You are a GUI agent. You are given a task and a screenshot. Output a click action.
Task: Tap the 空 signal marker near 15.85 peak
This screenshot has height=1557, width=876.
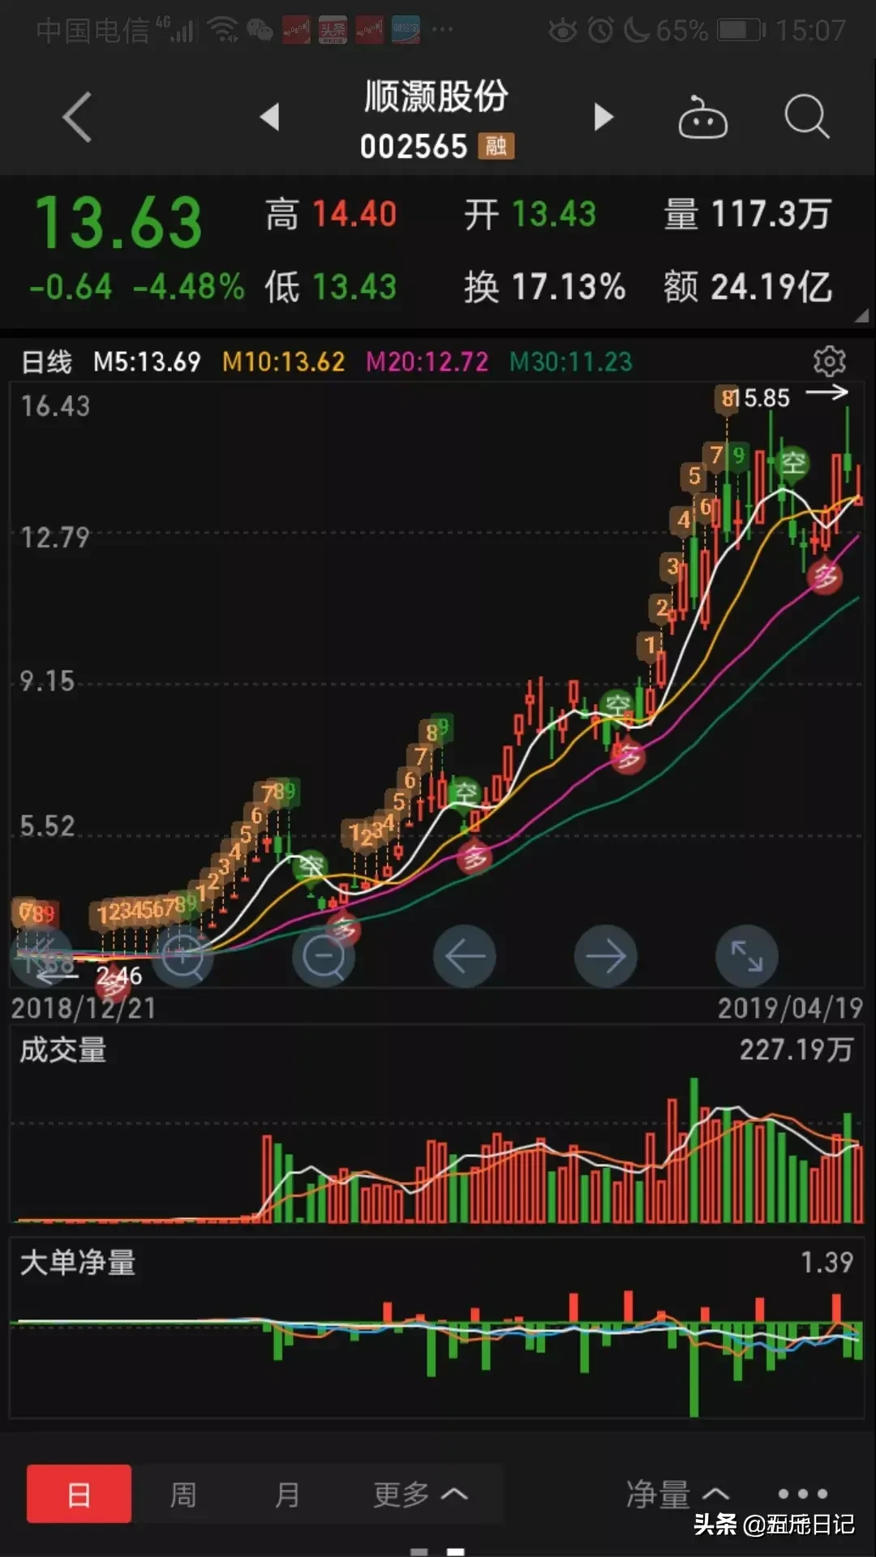click(x=792, y=463)
